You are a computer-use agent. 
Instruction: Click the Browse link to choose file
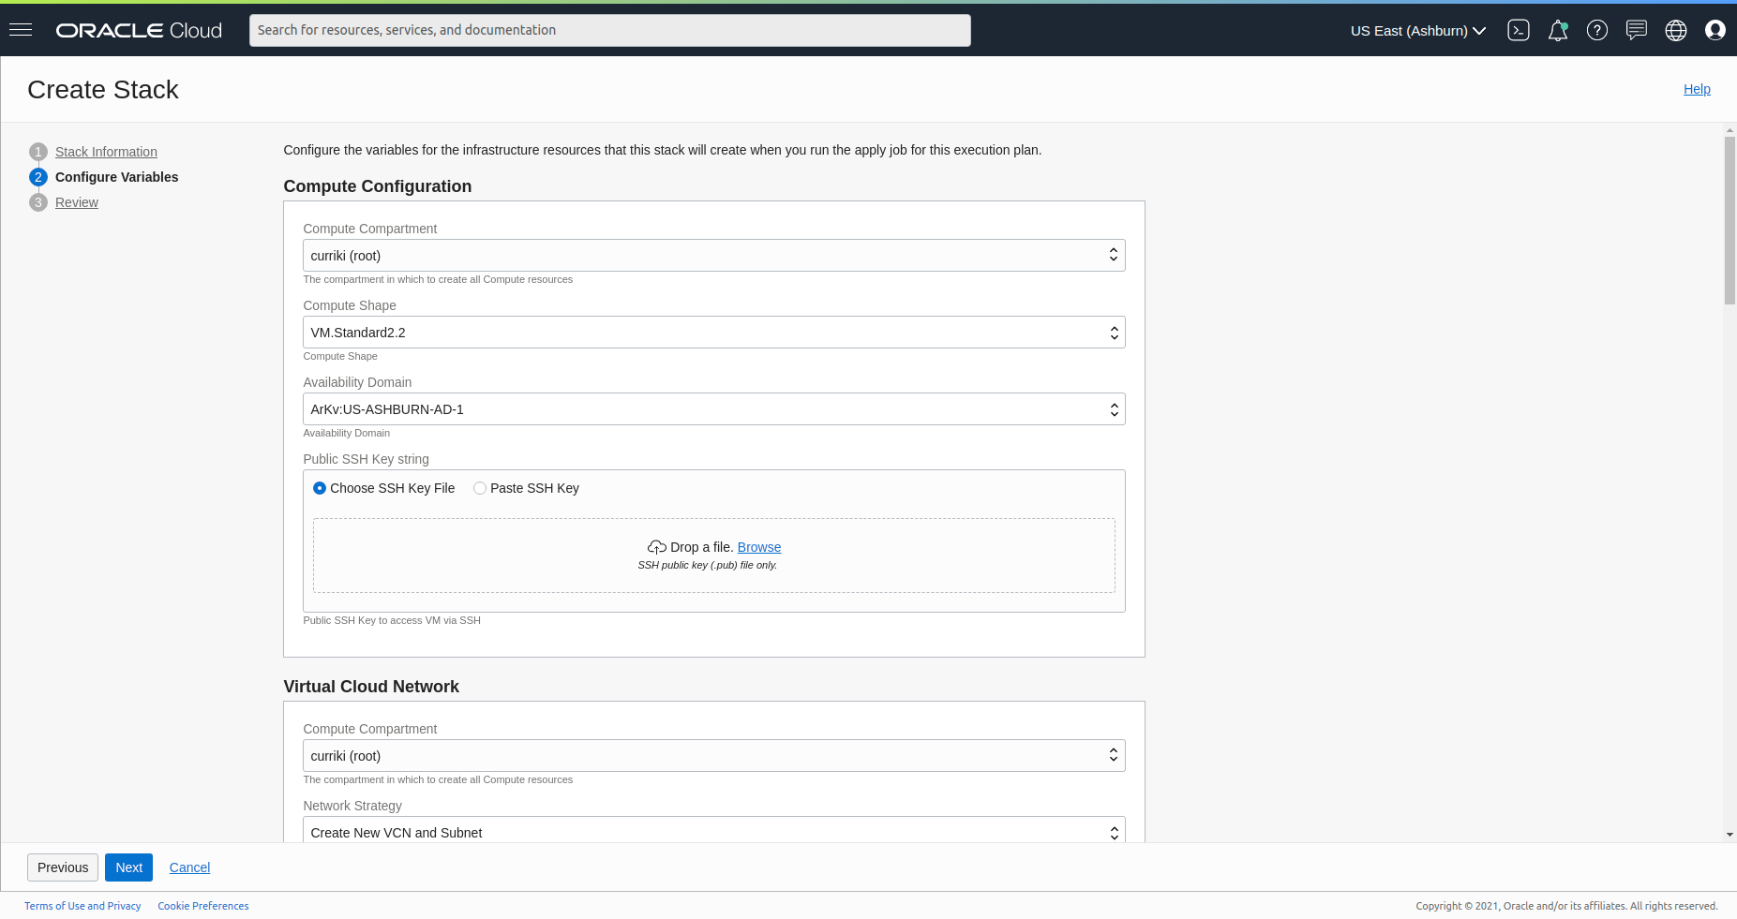pos(759,547)
